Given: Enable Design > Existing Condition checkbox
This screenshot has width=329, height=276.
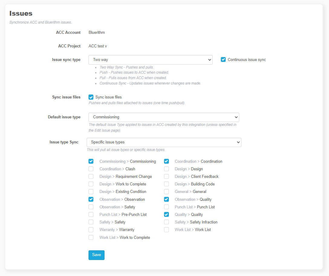Looking at the screenshot, I should pos(91,191).
